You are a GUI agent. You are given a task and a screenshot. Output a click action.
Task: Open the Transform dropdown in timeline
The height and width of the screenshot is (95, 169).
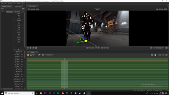coord(49,55)
